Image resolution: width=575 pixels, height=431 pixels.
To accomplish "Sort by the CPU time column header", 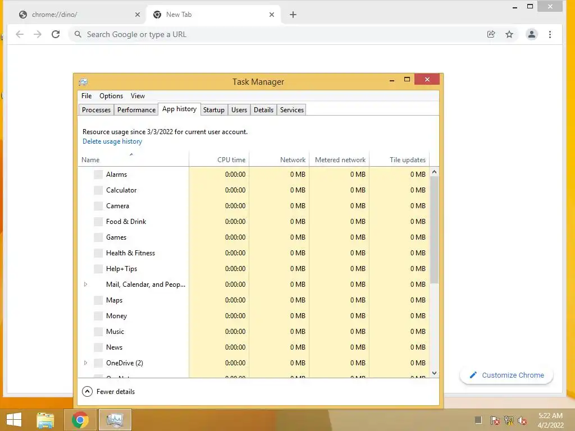I will [220, 159].
